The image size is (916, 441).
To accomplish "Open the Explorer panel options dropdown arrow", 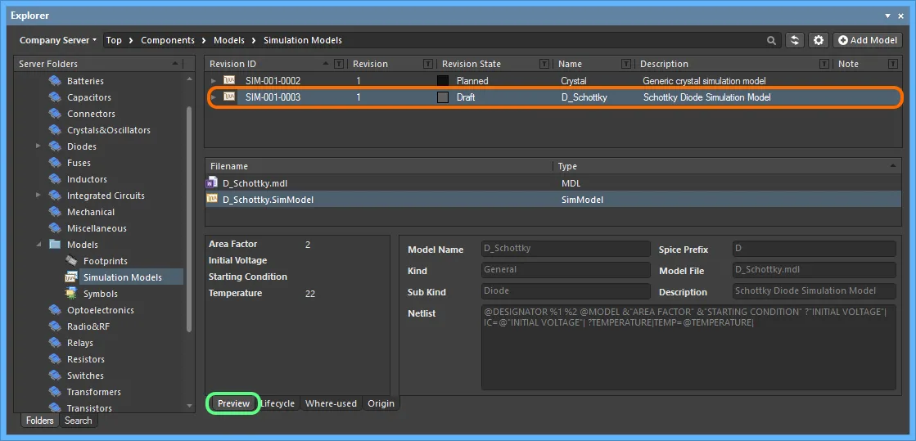I will (887, 16).
